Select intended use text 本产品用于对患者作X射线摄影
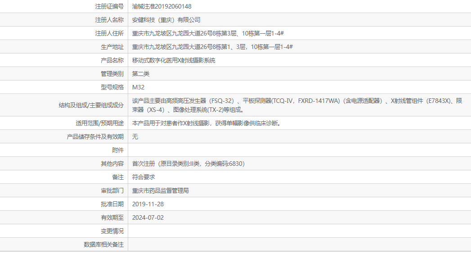 207,123
